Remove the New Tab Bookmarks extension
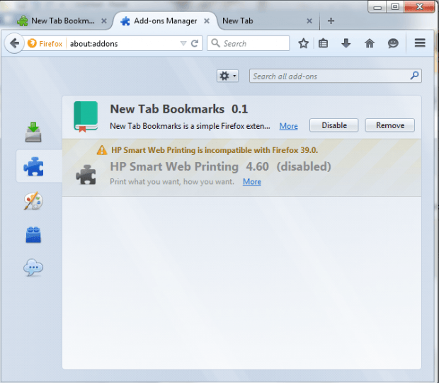The width and height of the screenshot is (439, 383). [x=390, y=125]
